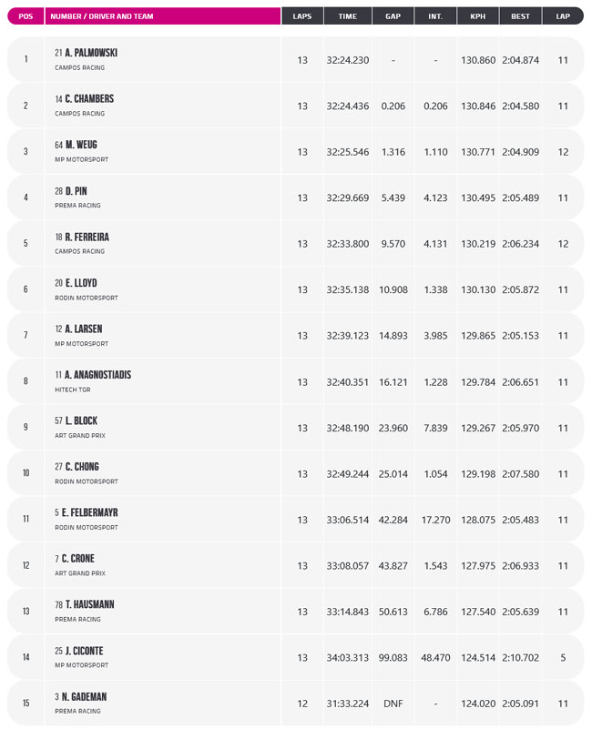
Task: Click the TIME column header
Action: click(348, 16)
